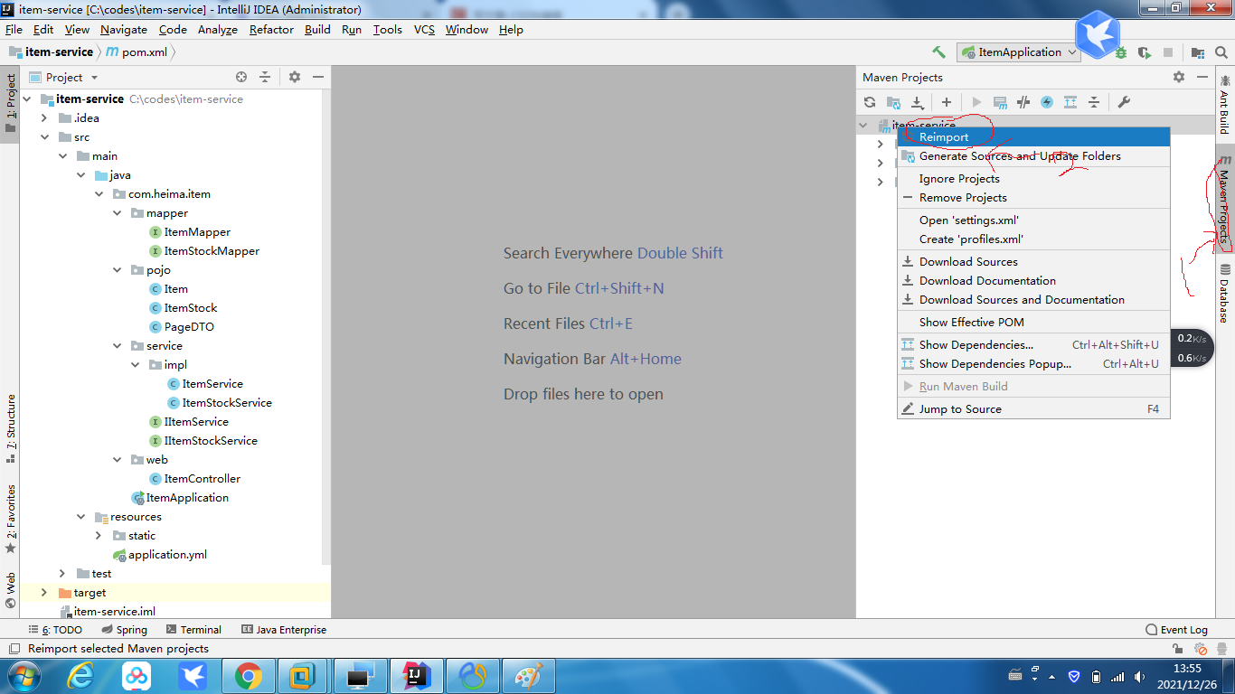1235x694 pixels.
Task: Choose Generate Sources and Update Folders
Action: (1033, 156)
